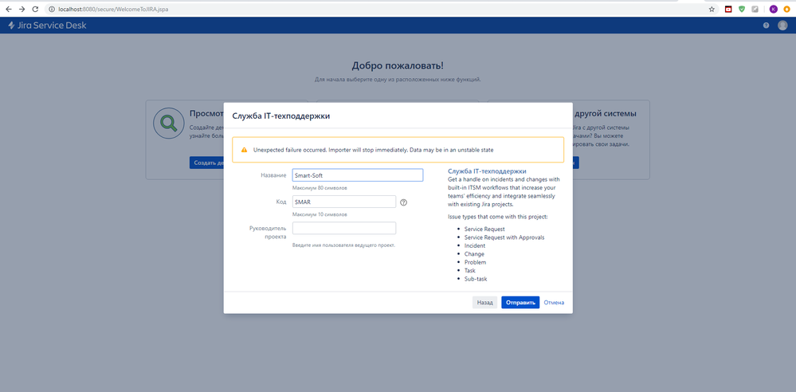
Task: Click the Task issue type item
Action: click(469, 271)
